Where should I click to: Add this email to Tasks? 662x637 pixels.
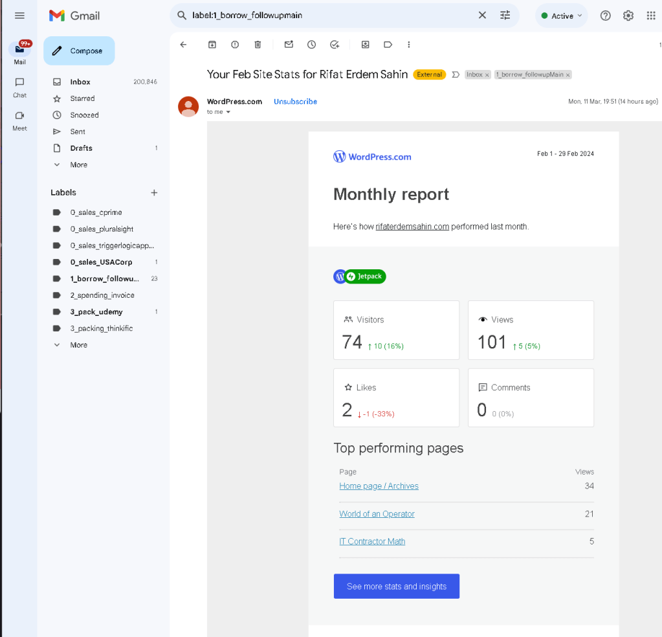point(335,45)
